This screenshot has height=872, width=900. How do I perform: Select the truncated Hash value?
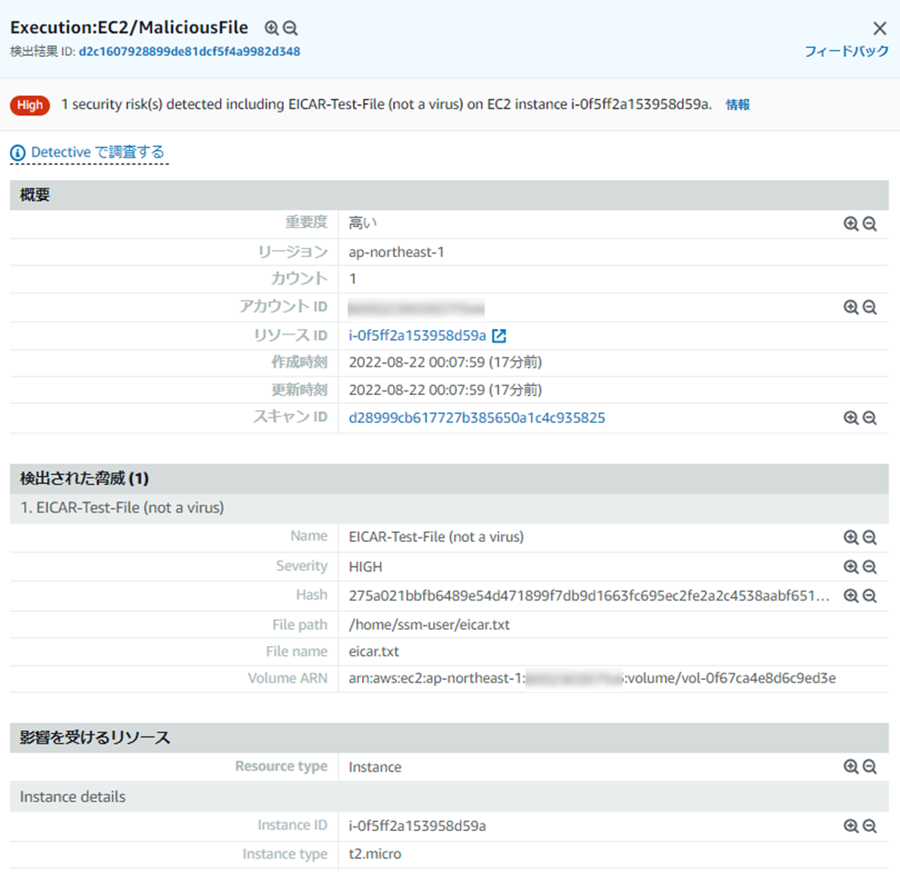coord(589,595)
